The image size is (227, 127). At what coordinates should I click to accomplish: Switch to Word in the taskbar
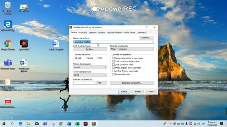tap(69, 124)
